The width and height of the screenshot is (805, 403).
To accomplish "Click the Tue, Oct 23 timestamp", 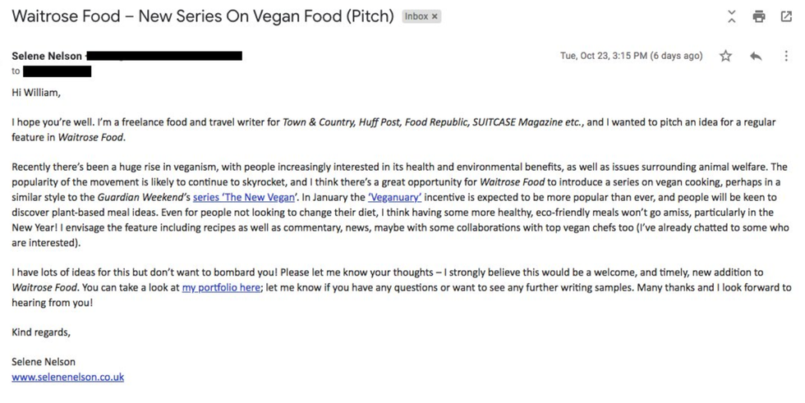I will pyautogui.click(x=631, y=56).
